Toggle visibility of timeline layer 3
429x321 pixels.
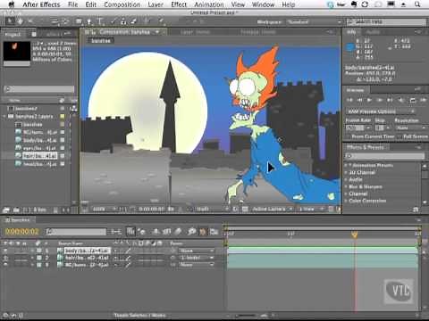point(5,265)
